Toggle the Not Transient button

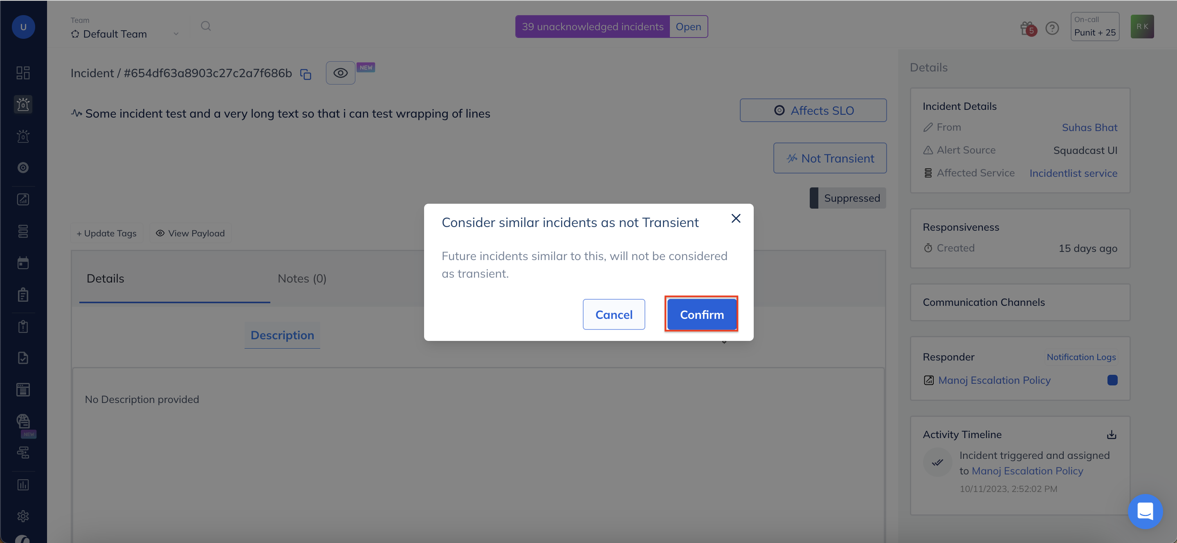tap(830, 158)
